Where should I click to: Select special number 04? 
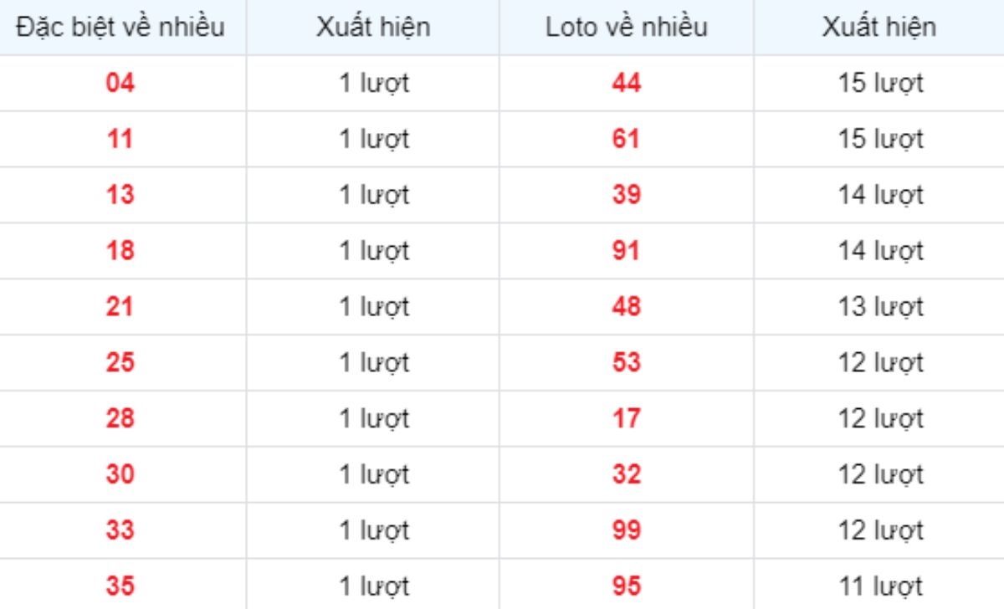(x=120, y=83)
